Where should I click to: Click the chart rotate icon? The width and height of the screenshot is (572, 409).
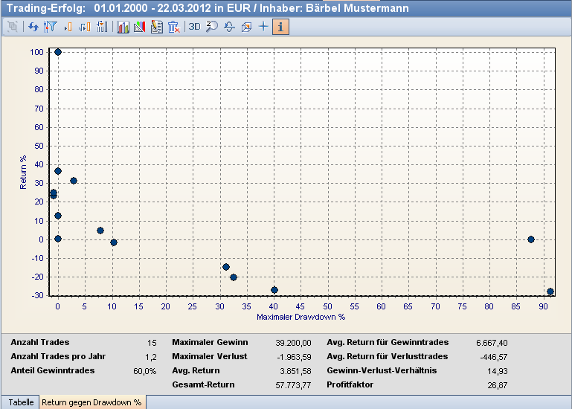pos(229,27)
